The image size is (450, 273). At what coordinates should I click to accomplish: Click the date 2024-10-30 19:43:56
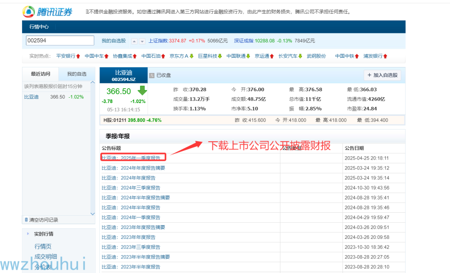367,188
